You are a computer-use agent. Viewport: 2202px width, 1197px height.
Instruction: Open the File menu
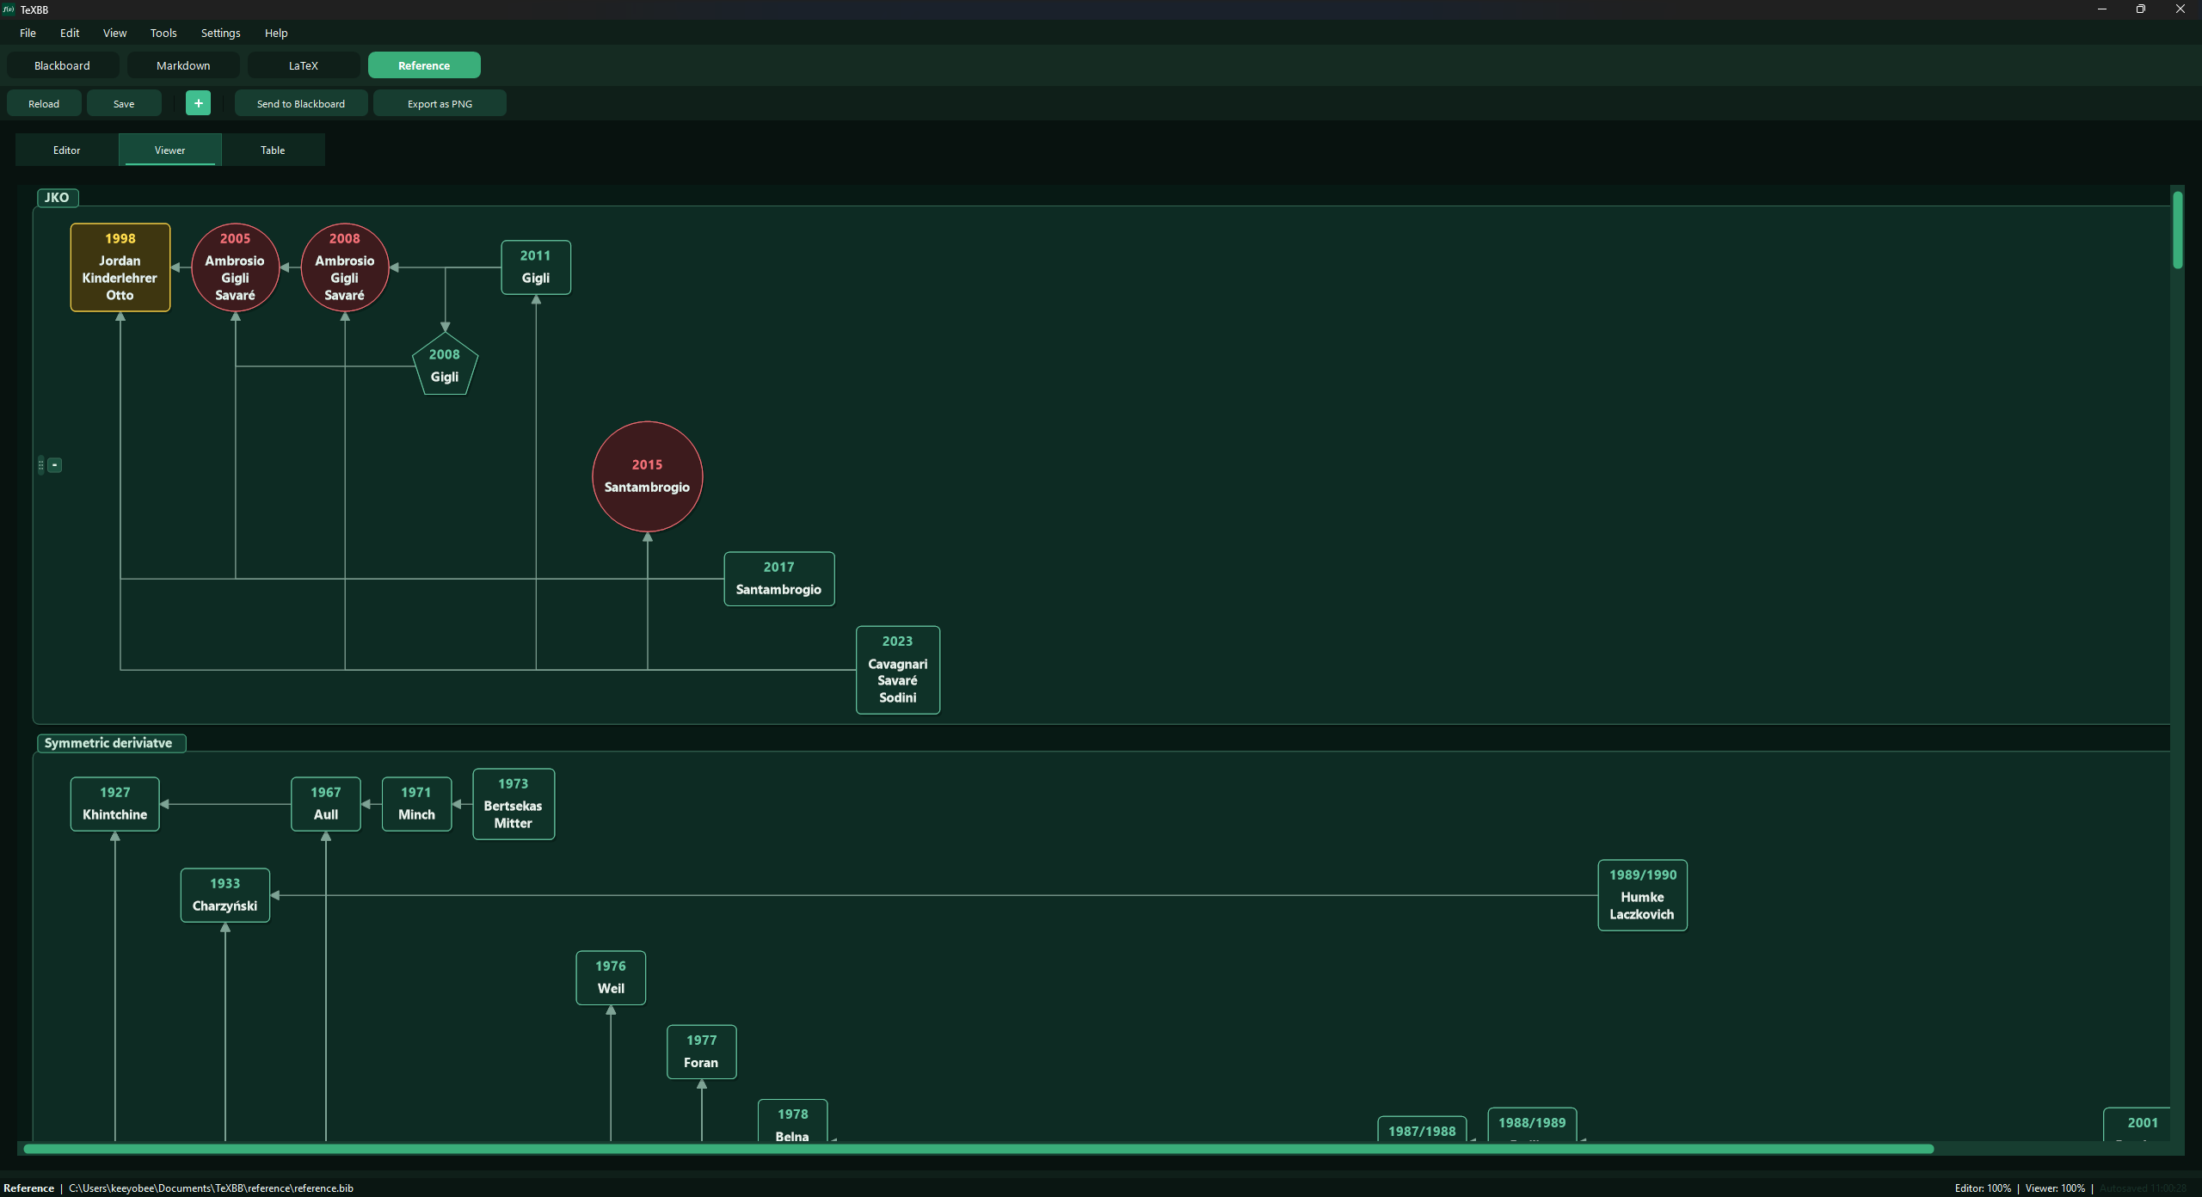(28, 33)
